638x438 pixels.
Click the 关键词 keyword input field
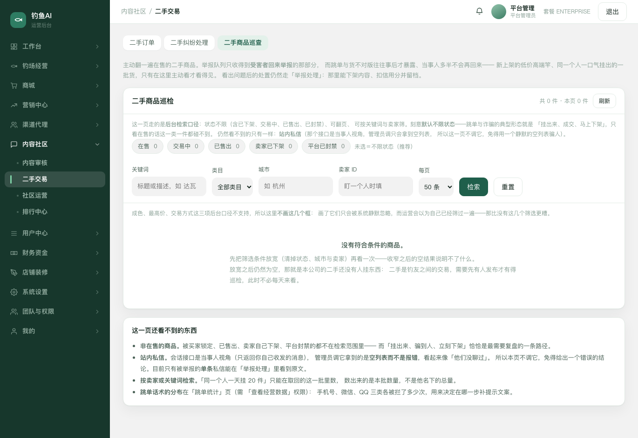click(x=169, y=186)
